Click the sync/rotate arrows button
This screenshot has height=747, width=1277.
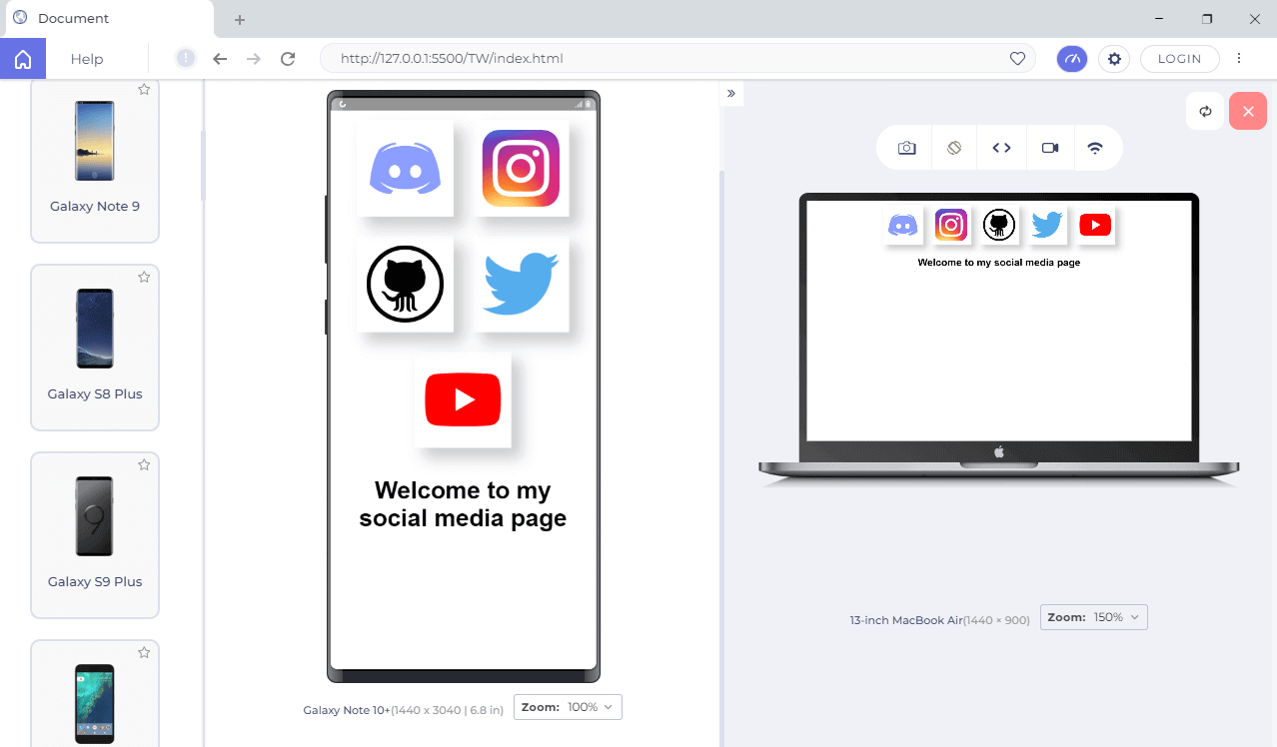coord(1205,111)
